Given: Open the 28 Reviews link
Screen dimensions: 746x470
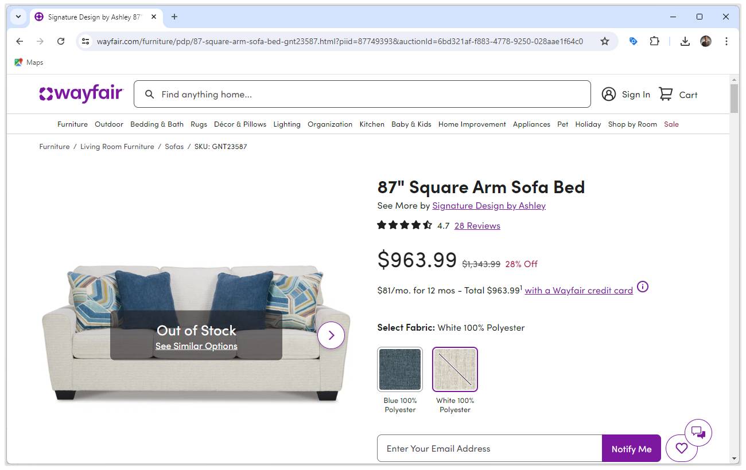Looking at the screenshot, I should click(x=477, y=226).
